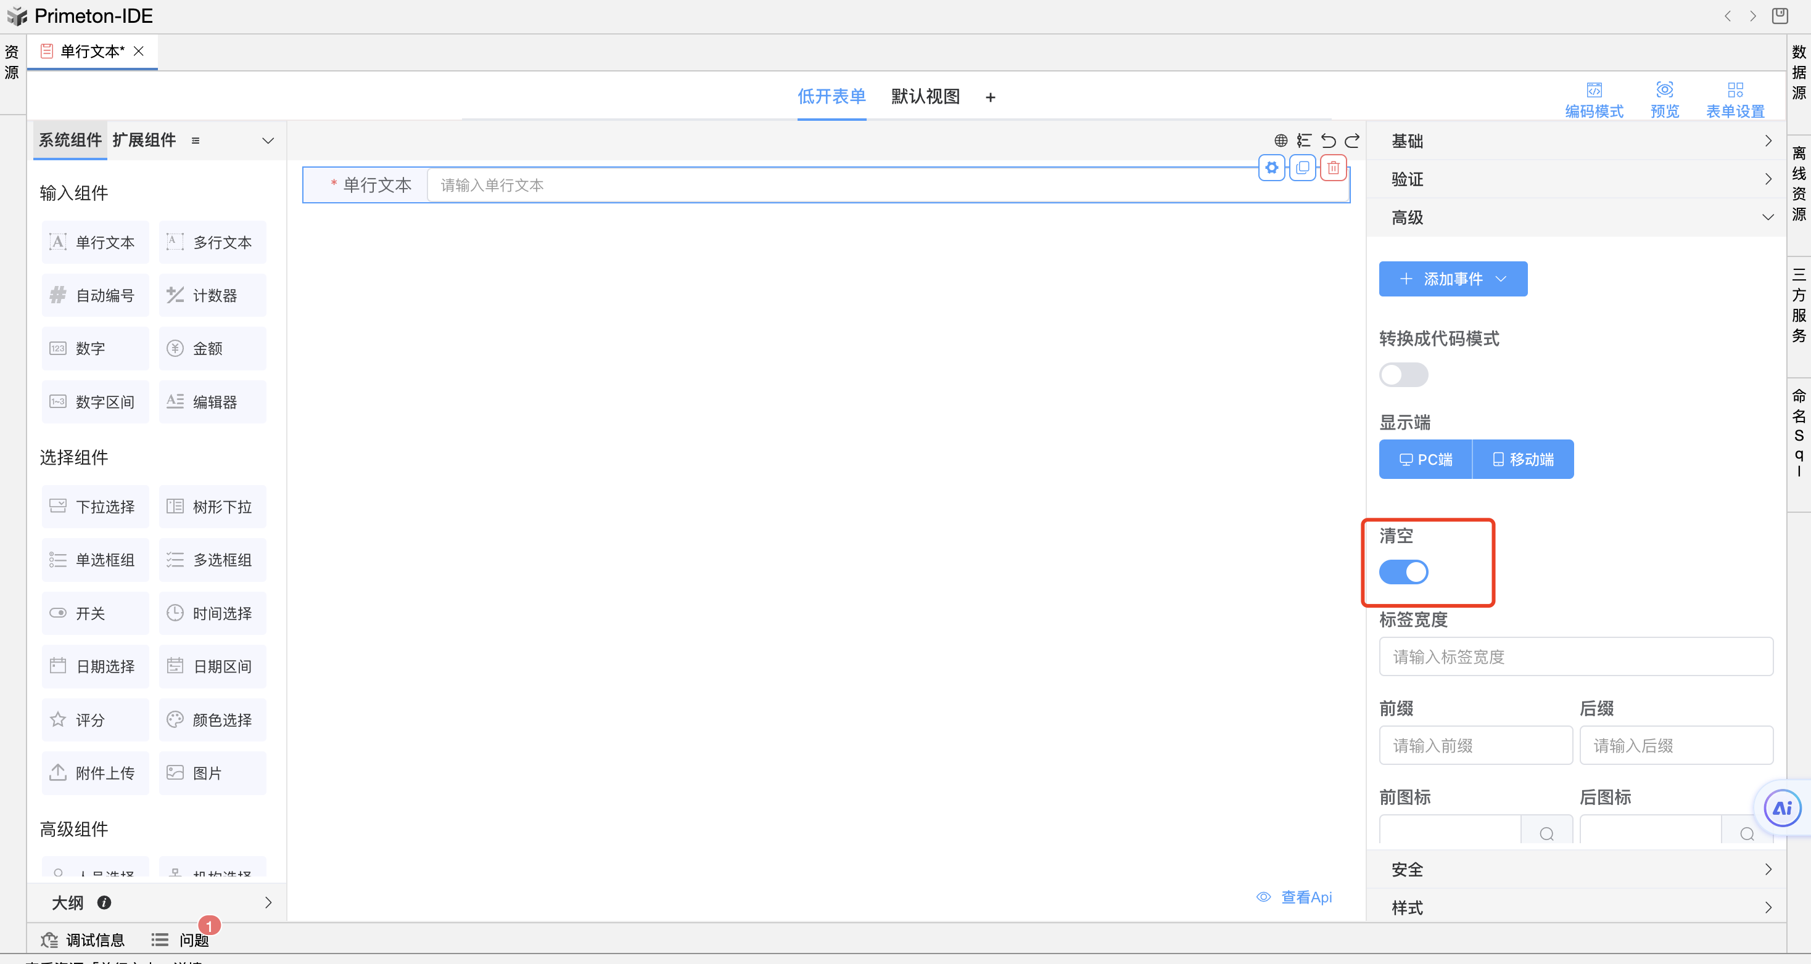Disable the 清空 toggle switch
1811x964 pixels.
coord(1403,572)
